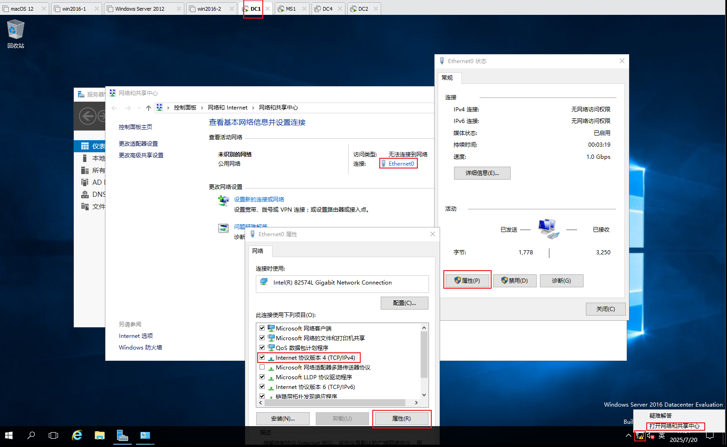Click the muted volume tray icon
The width and height of the screenshot is (727, 447).
tap(651, 436)
